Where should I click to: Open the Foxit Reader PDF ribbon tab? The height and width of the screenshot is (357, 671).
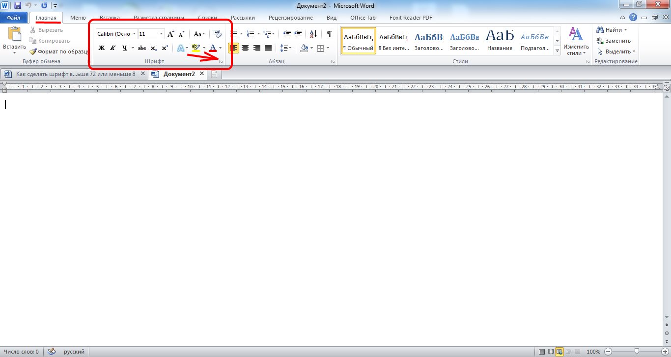click(411, 18)
